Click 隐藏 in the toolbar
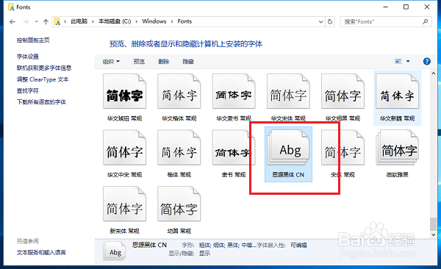The image size is (441, 269). click(188, 61)
